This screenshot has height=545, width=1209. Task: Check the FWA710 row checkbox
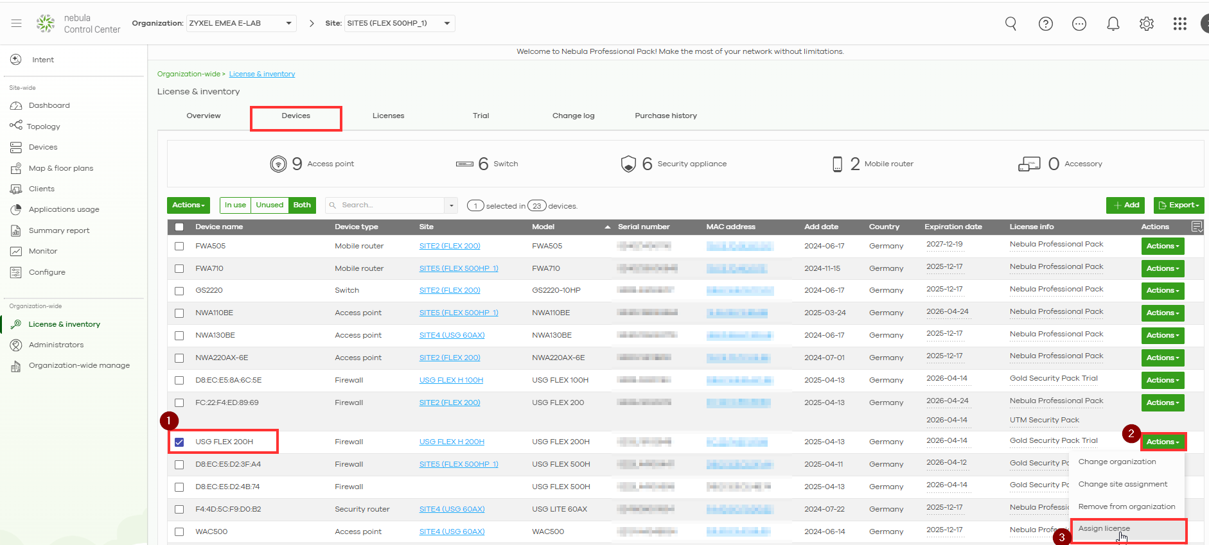(x=179, y=268)
